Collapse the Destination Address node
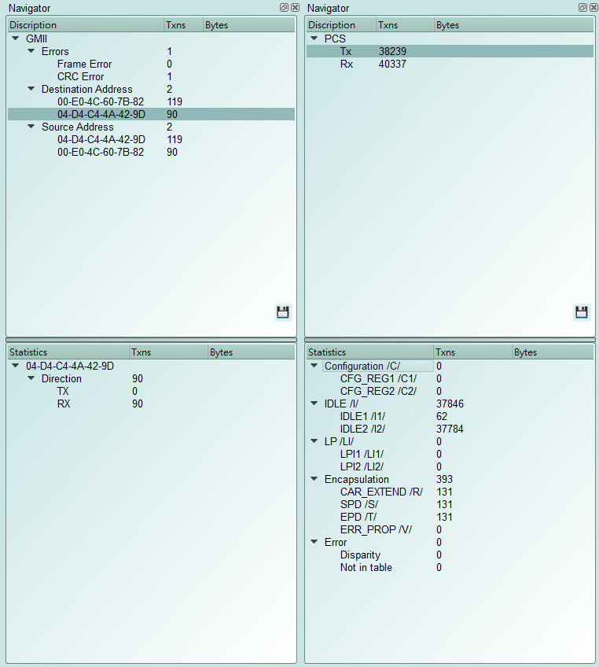Viewport: 599px width, 667px height. click(x=31, y=89)
